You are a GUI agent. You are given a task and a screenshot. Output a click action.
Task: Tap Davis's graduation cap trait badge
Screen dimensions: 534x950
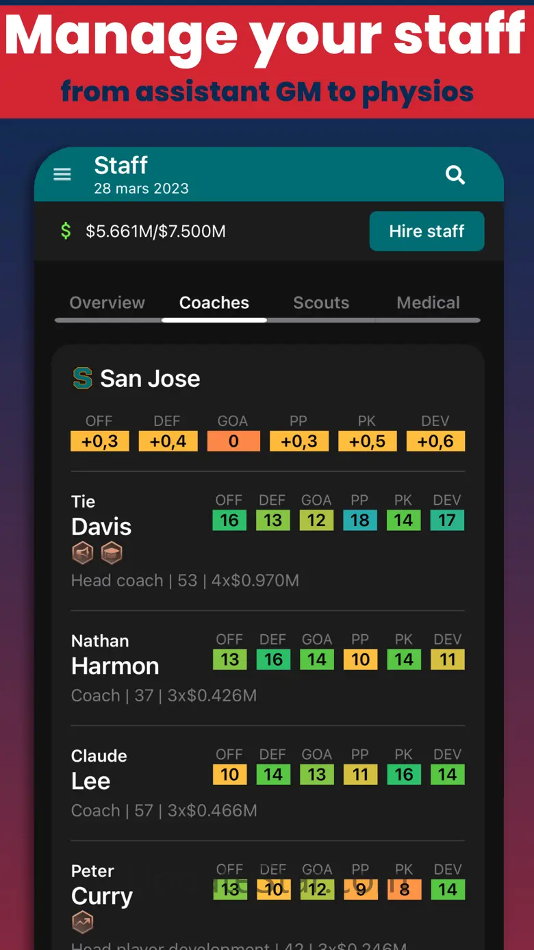click(x=112, y=553)
